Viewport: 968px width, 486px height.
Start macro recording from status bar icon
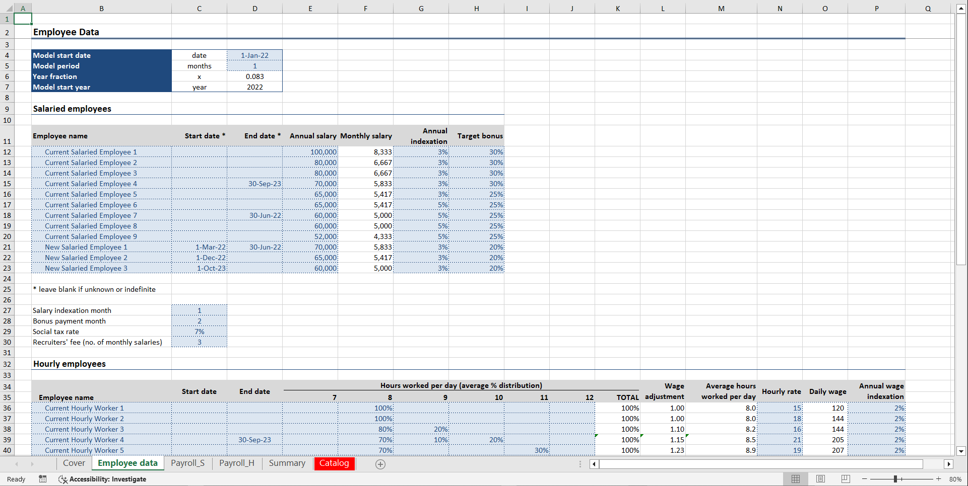[x=43, y=479]
